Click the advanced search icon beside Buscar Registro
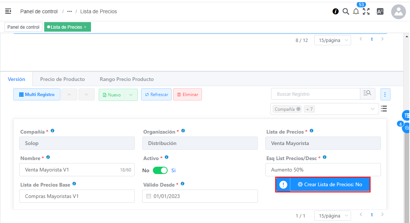410x223 pixels. click(367, 94)
